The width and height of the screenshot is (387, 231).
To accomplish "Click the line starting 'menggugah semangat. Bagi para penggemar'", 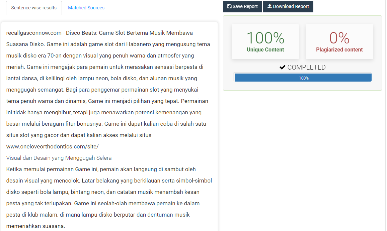I will (102, 90).
